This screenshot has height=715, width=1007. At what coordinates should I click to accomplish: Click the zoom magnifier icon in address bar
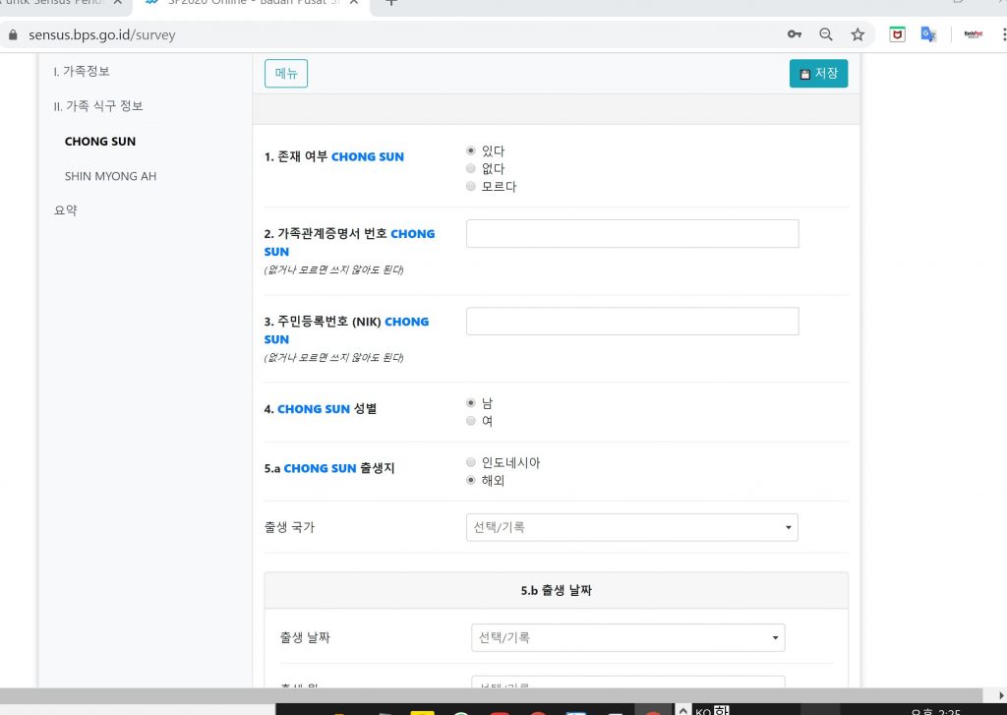pos(826,34)
